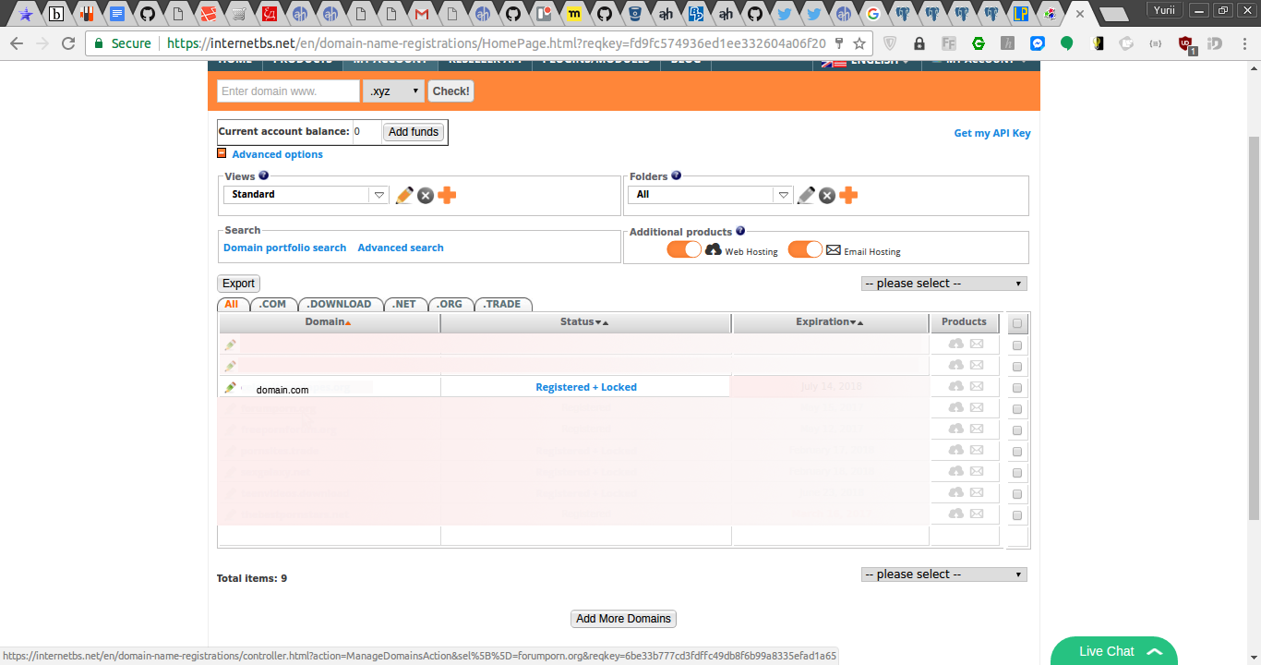1261x665 pixels.
Task: Open the .xyz domain extension dropdown
Action: click(393, 91)
